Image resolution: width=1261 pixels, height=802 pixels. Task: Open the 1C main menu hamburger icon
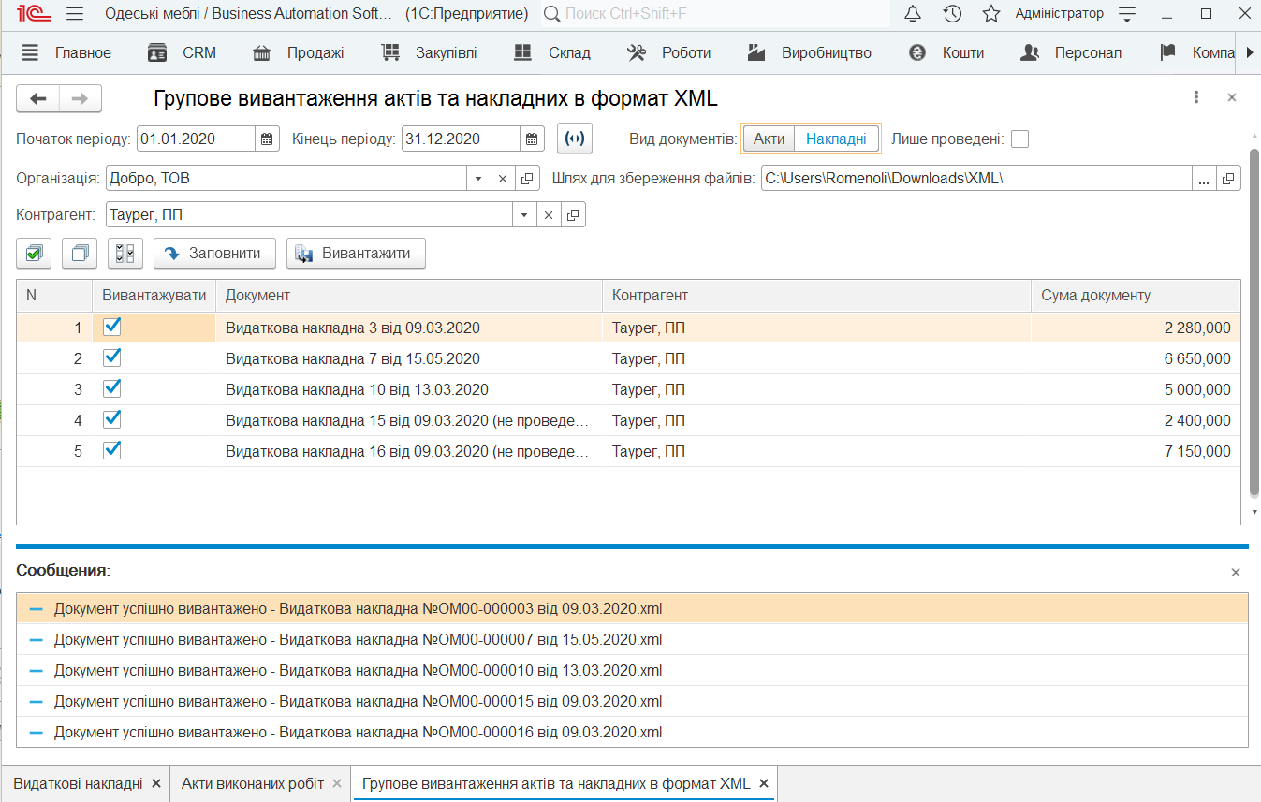pyautogui.click(x=76, y=14)
